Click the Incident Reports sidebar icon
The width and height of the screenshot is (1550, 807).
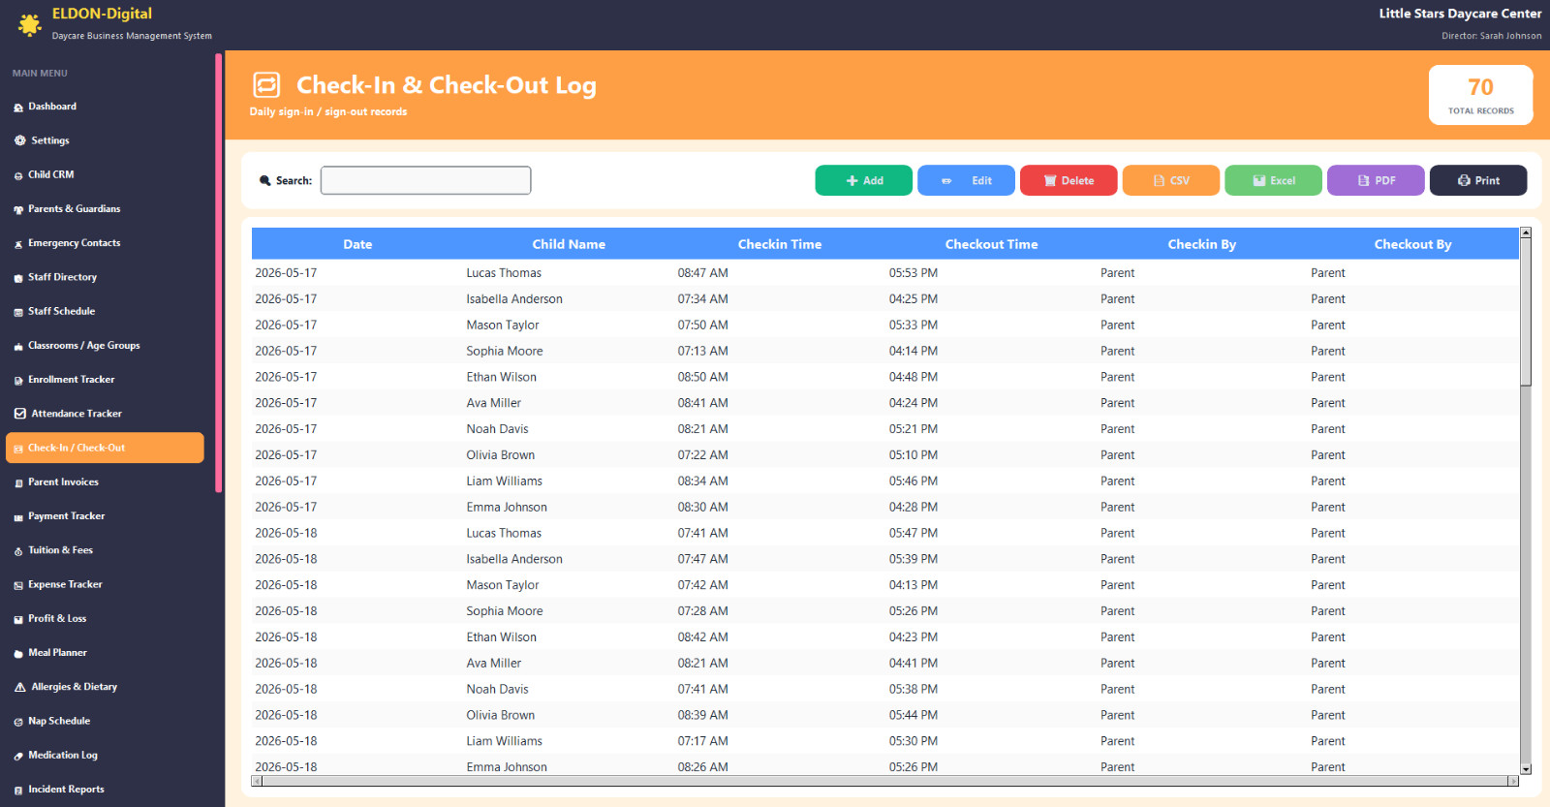(18, 791)
